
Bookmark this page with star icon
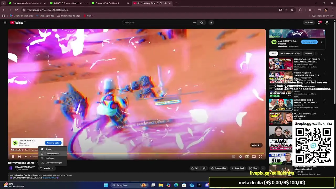(292, 10)
